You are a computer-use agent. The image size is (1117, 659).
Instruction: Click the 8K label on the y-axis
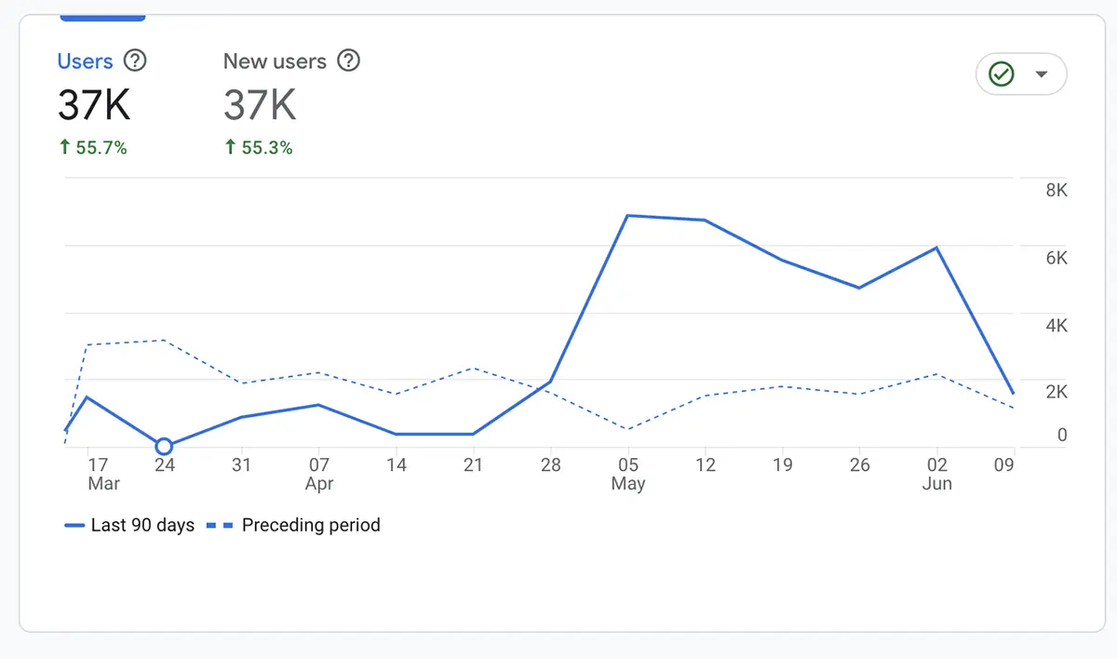(x=1055, y=190)
